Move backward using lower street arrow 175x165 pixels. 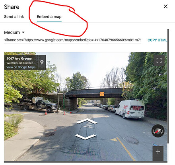(85, 137)
